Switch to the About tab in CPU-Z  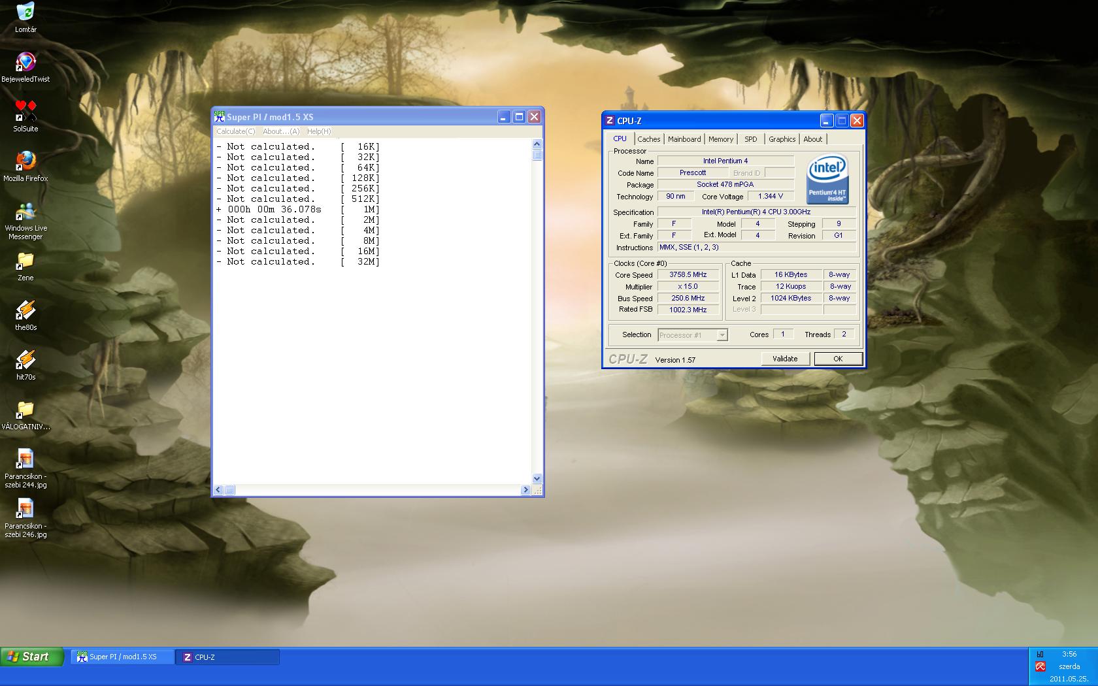click(813, 139)
